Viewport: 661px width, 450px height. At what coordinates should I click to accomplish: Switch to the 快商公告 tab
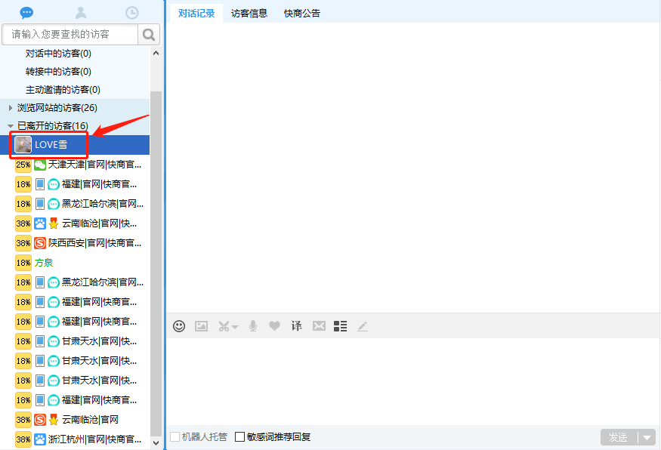[302, 13]
